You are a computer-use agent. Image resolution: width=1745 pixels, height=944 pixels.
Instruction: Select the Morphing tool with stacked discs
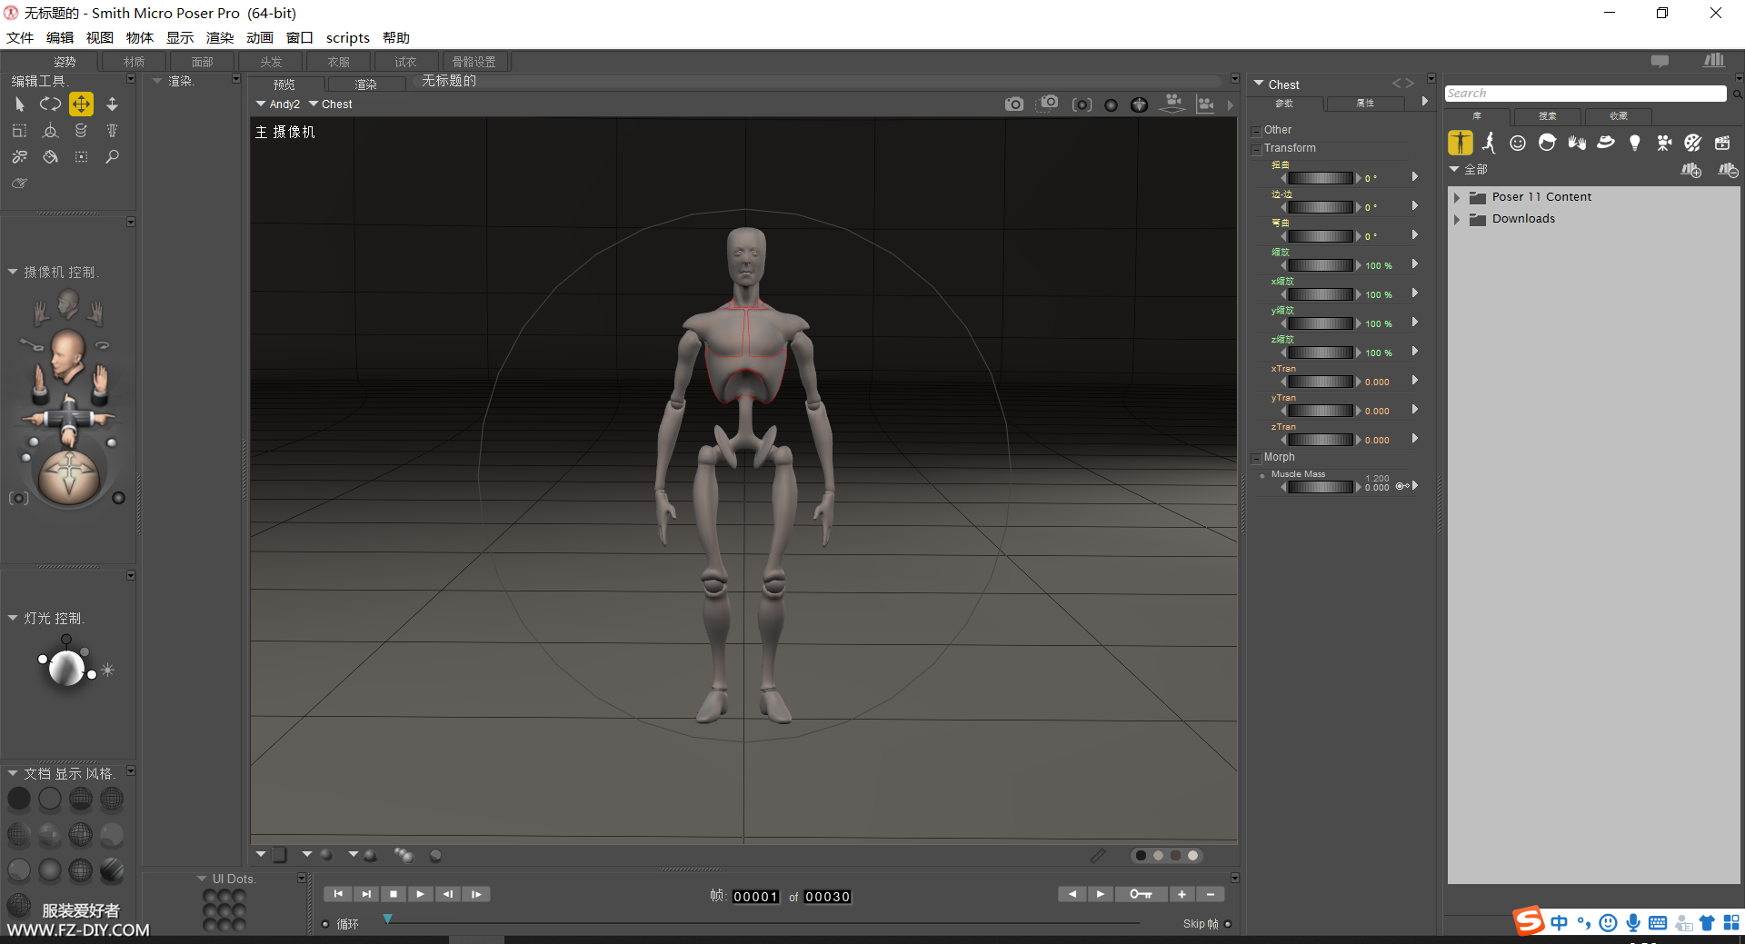[81, 131]
